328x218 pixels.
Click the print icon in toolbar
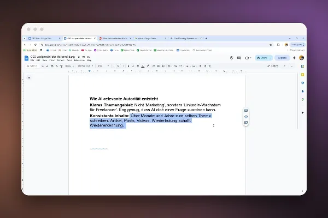click(x=52, y=66)
